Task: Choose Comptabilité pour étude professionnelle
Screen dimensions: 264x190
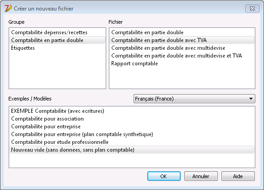Action: (x=132, y=142)
